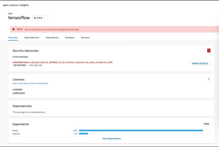Screen dimensions: 219x147
Task: Click the red error alert icon
Action: click(x=13, y=29)
